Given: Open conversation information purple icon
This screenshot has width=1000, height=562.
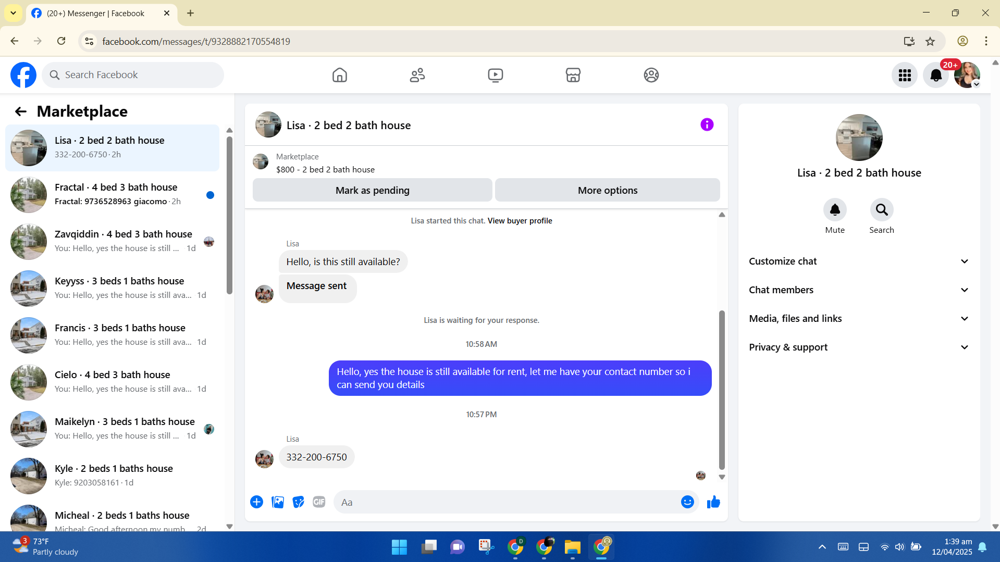Looking at the screenshot, I should pos(707,124).
